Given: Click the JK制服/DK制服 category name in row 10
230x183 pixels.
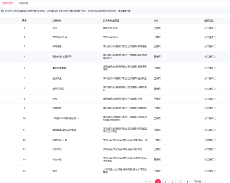Looking at the screenshot, I should point(66,118).
